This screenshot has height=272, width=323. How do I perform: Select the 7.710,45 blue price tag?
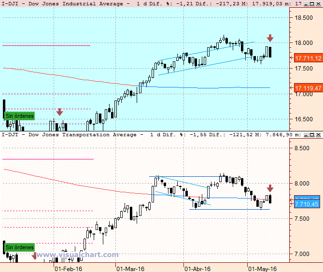(x=307, y=204)
